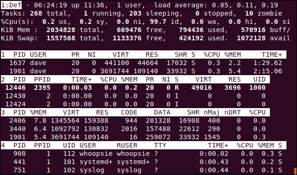Image resolution: width=297 pixels, height=175 pixels.
Task: Click the TIME+ header in window 4
Action: click(x=218, y=145)
